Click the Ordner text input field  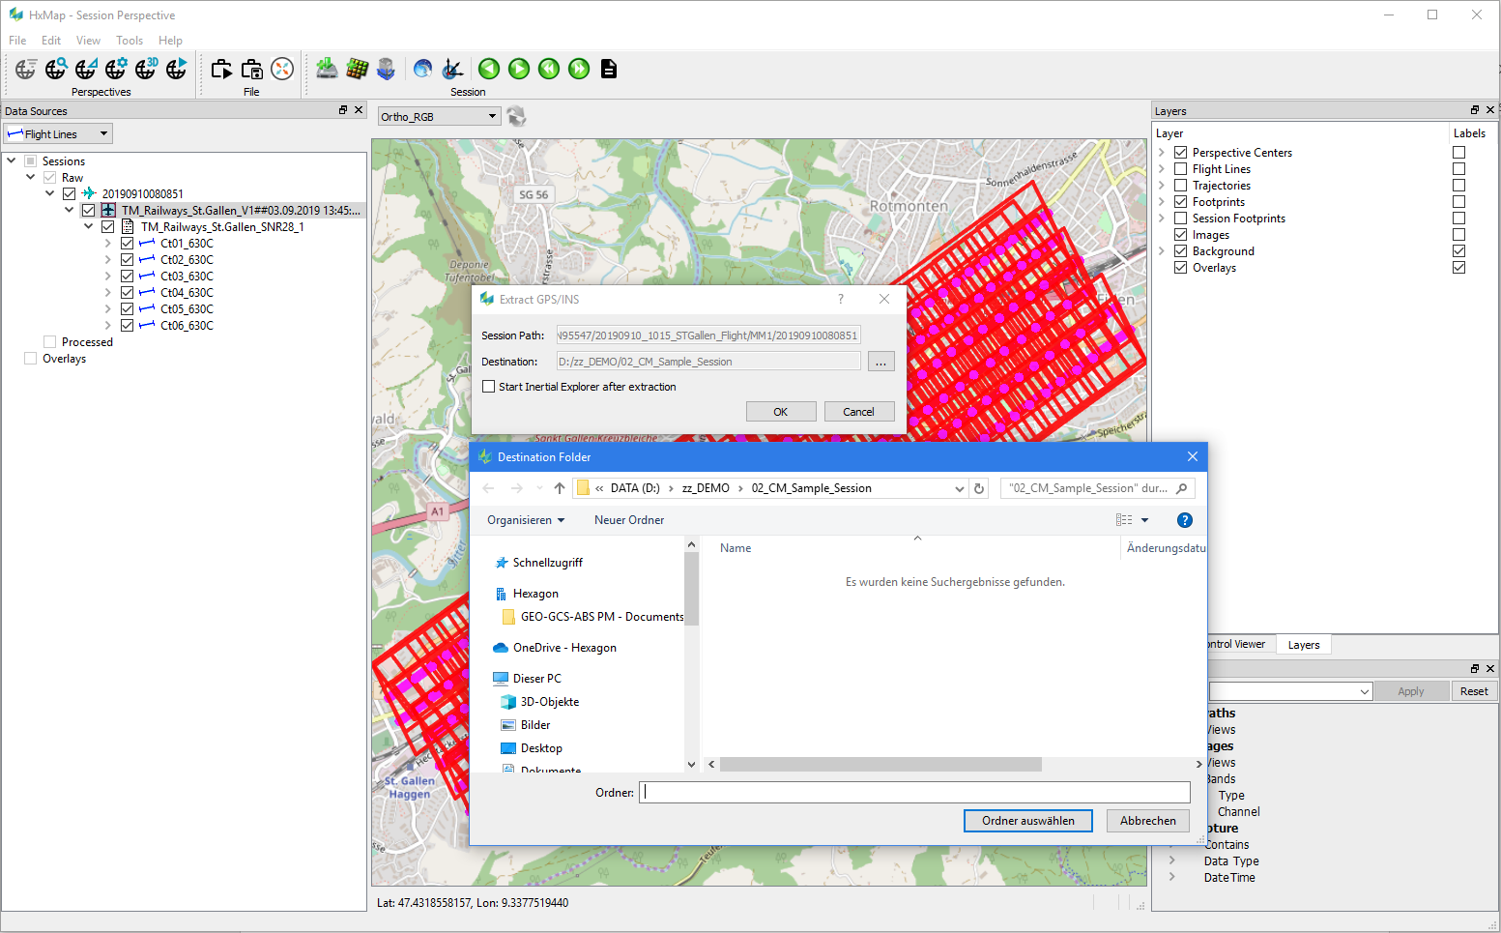pyautogui.click(x=914, y=793)
